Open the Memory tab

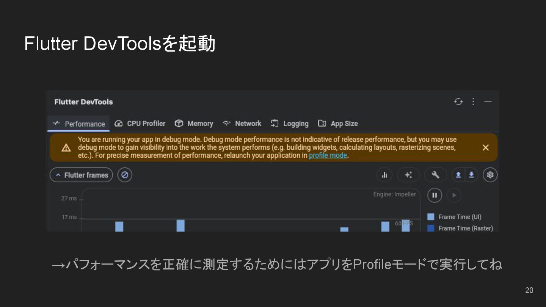point(194,124)
